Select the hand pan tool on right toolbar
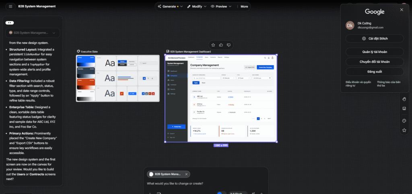Image resolution: width=412 pixels, height=194 pixels. 404,99
